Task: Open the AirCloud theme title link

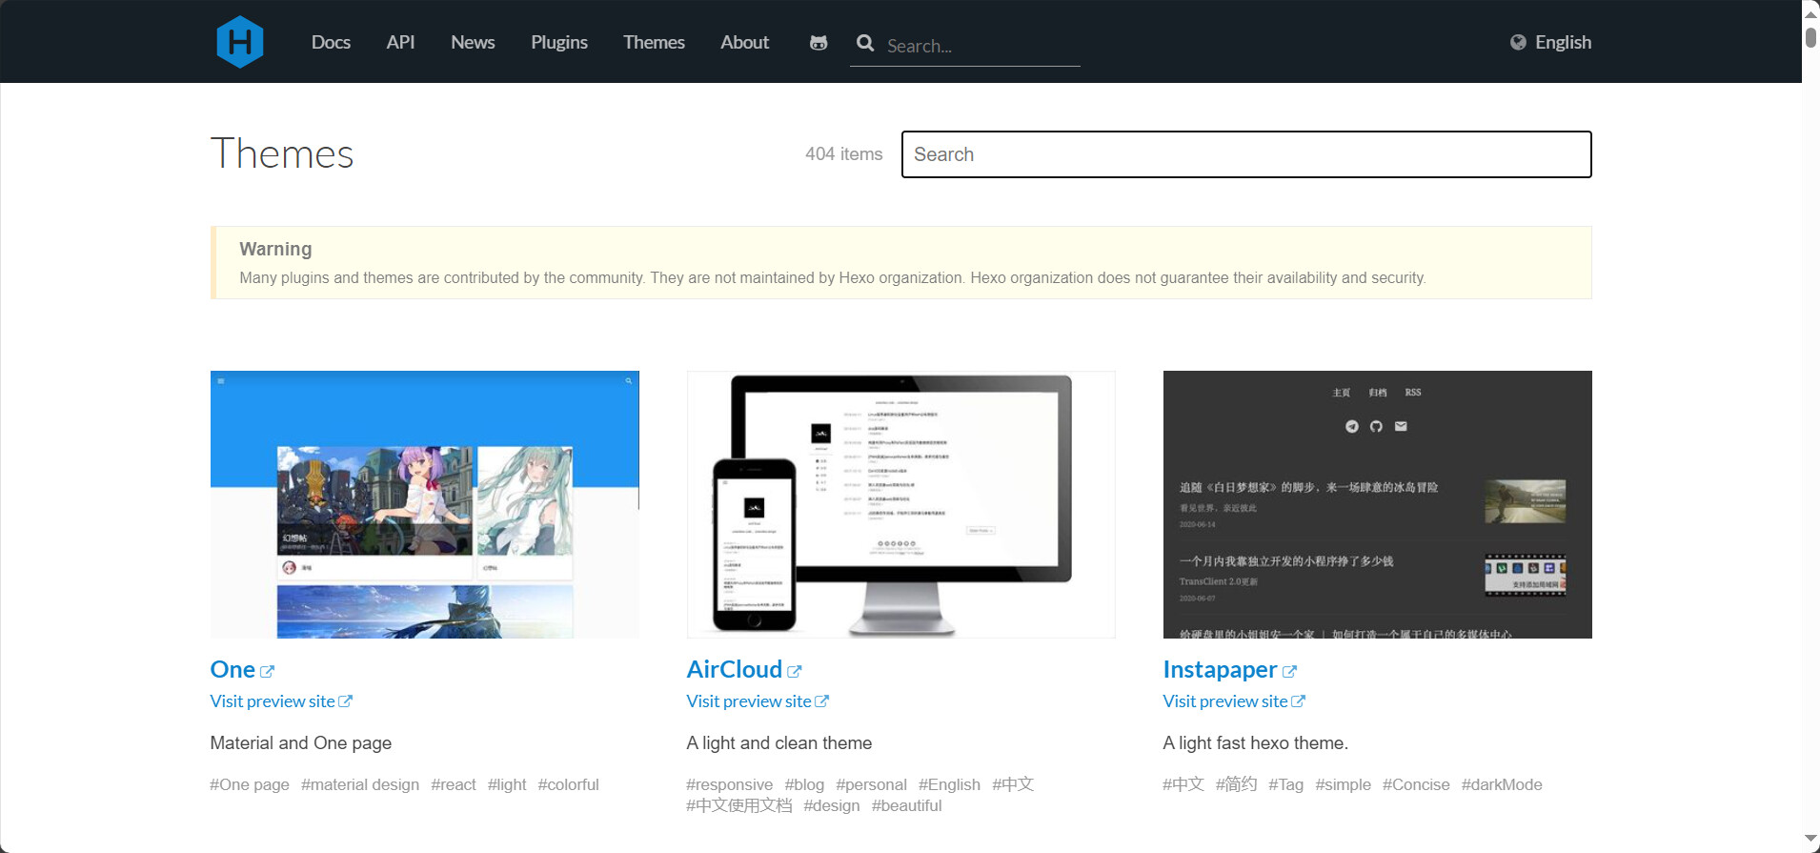Action: click(734, 670)
